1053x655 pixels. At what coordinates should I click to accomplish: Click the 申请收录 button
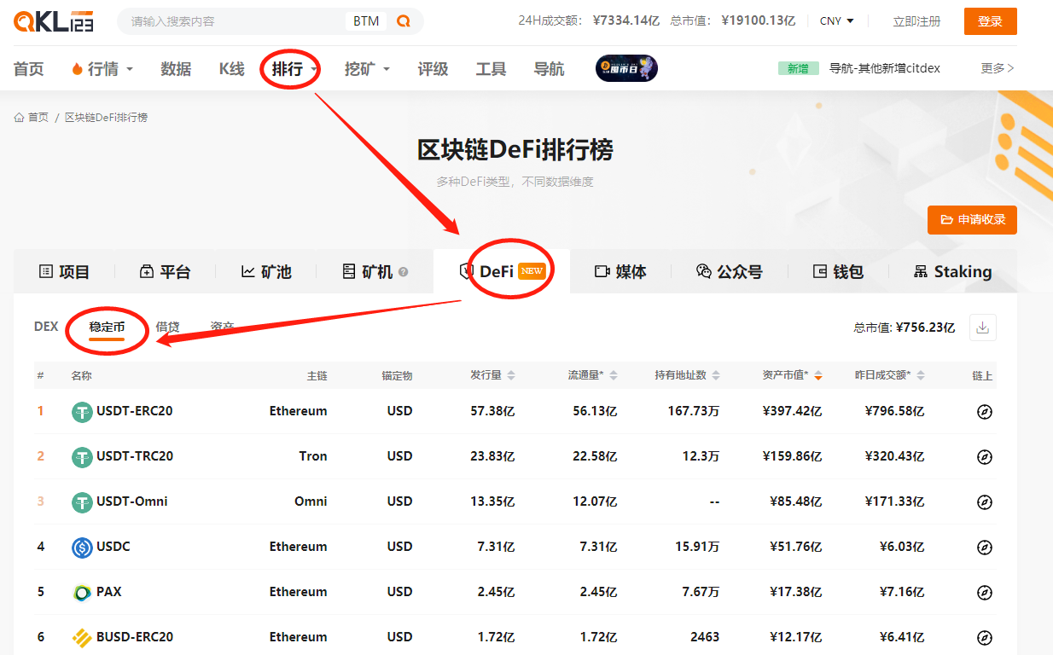972,219
